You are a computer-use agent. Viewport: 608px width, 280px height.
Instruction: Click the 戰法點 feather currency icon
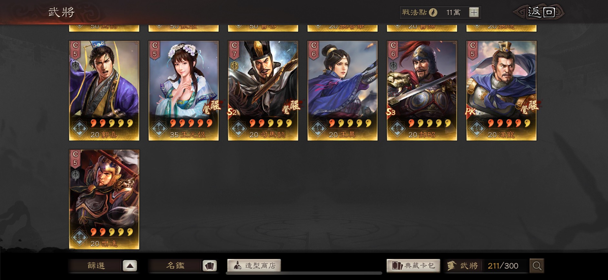(x=433, y=13)
